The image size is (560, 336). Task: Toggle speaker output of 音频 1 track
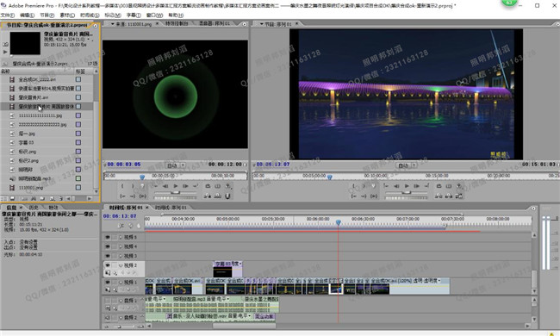click(x=108, y=301)
